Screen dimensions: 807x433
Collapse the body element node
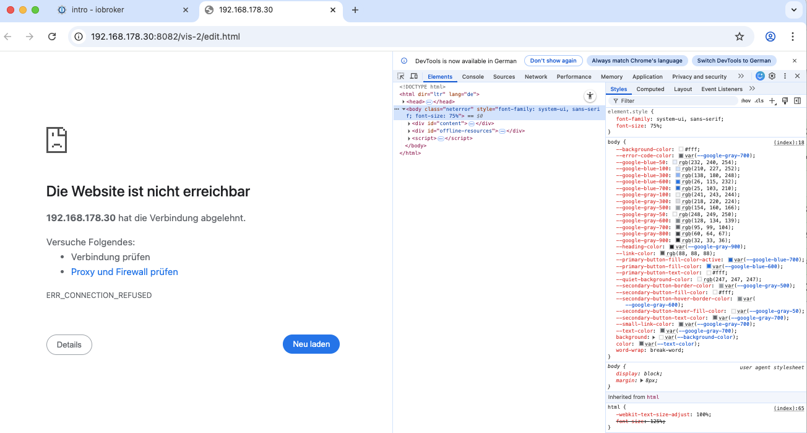tap(403, 109)
